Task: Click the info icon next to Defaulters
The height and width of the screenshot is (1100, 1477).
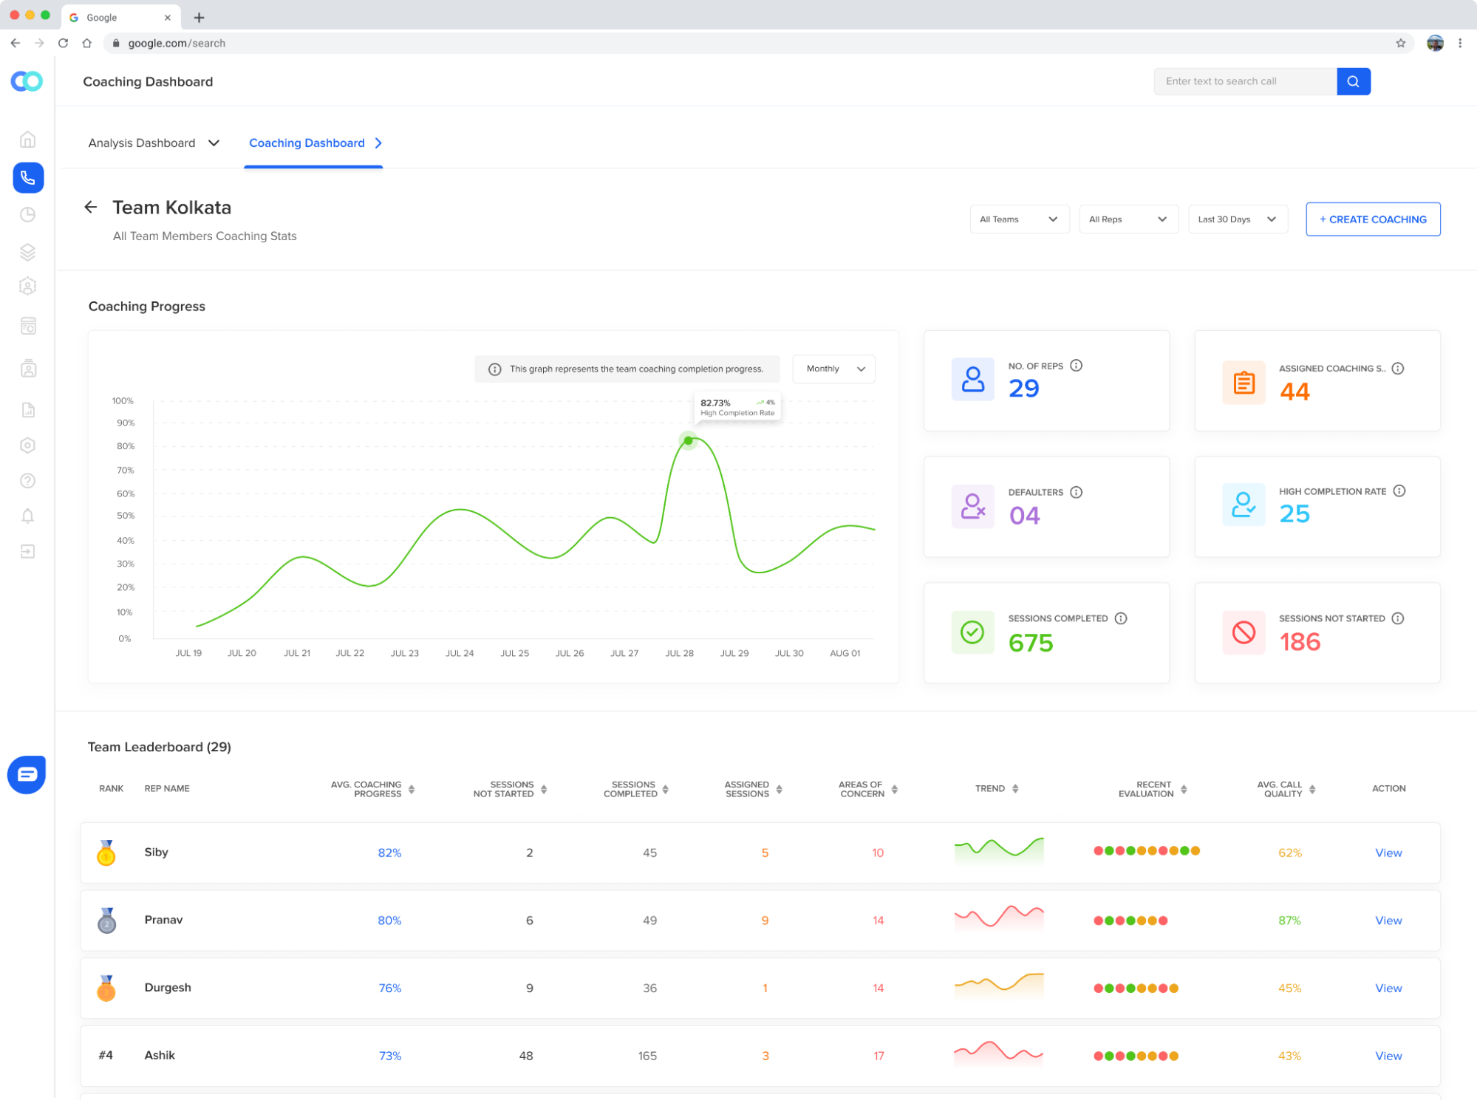Action: coord(1076,492)
